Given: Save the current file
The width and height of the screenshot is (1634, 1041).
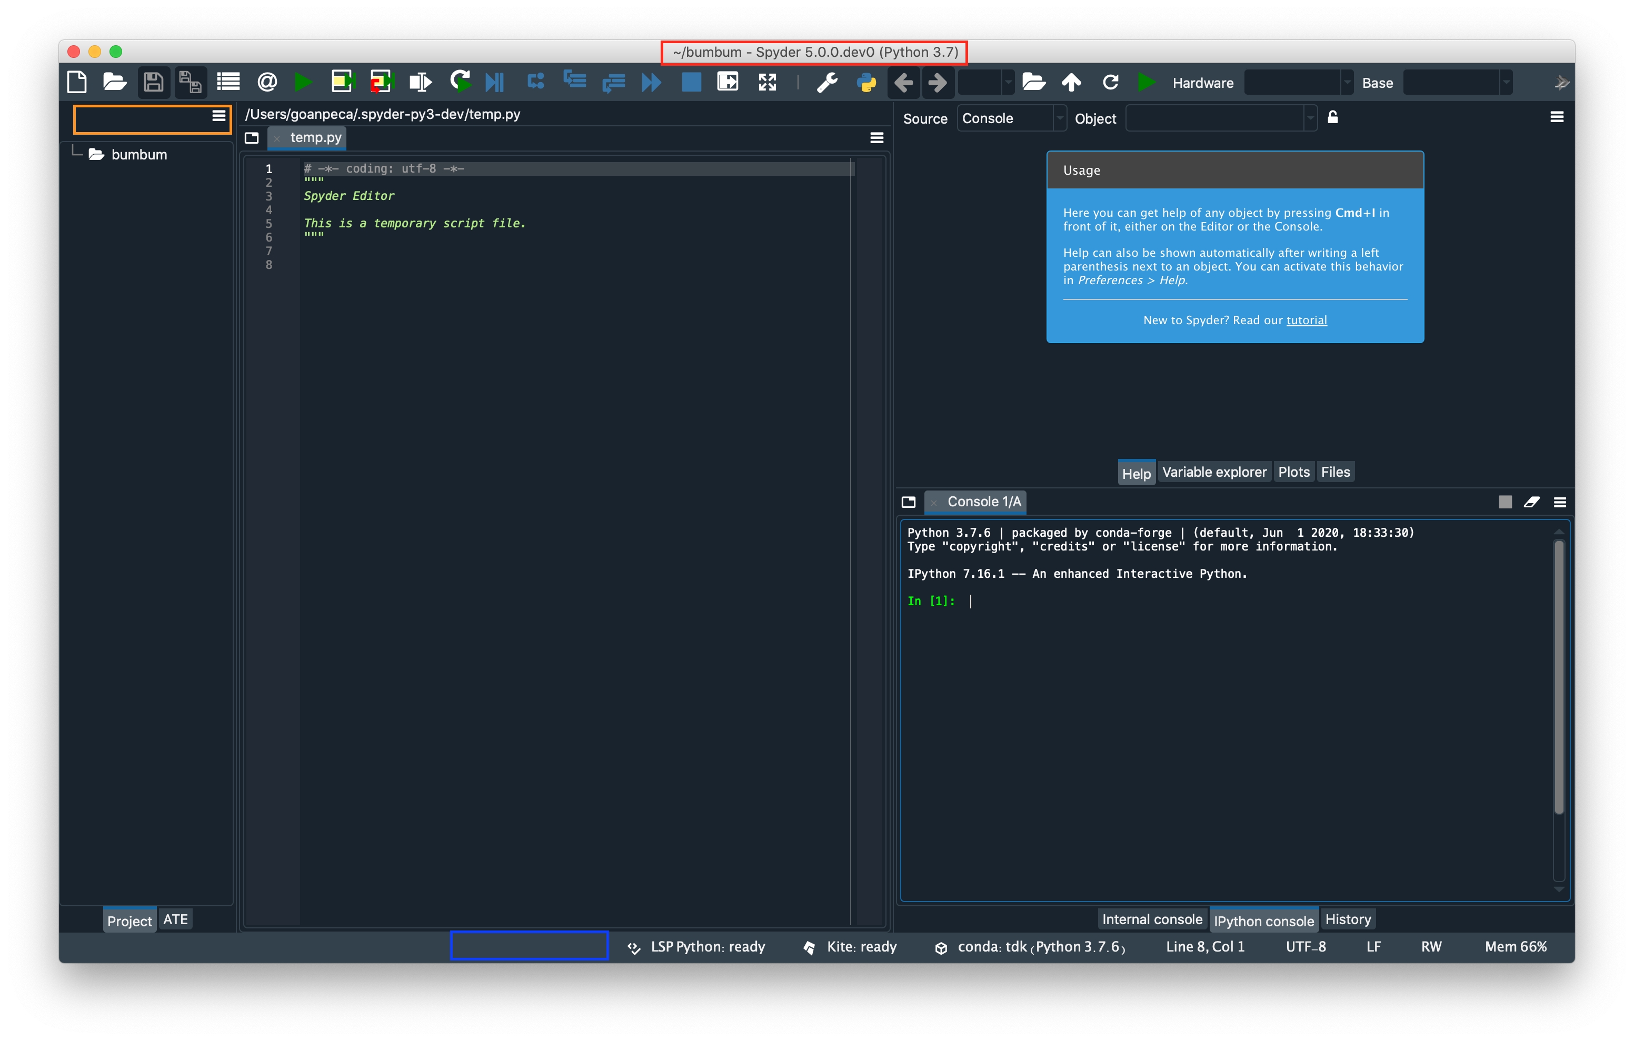Looking at the screenshot, I should click(x=153, y=82).
